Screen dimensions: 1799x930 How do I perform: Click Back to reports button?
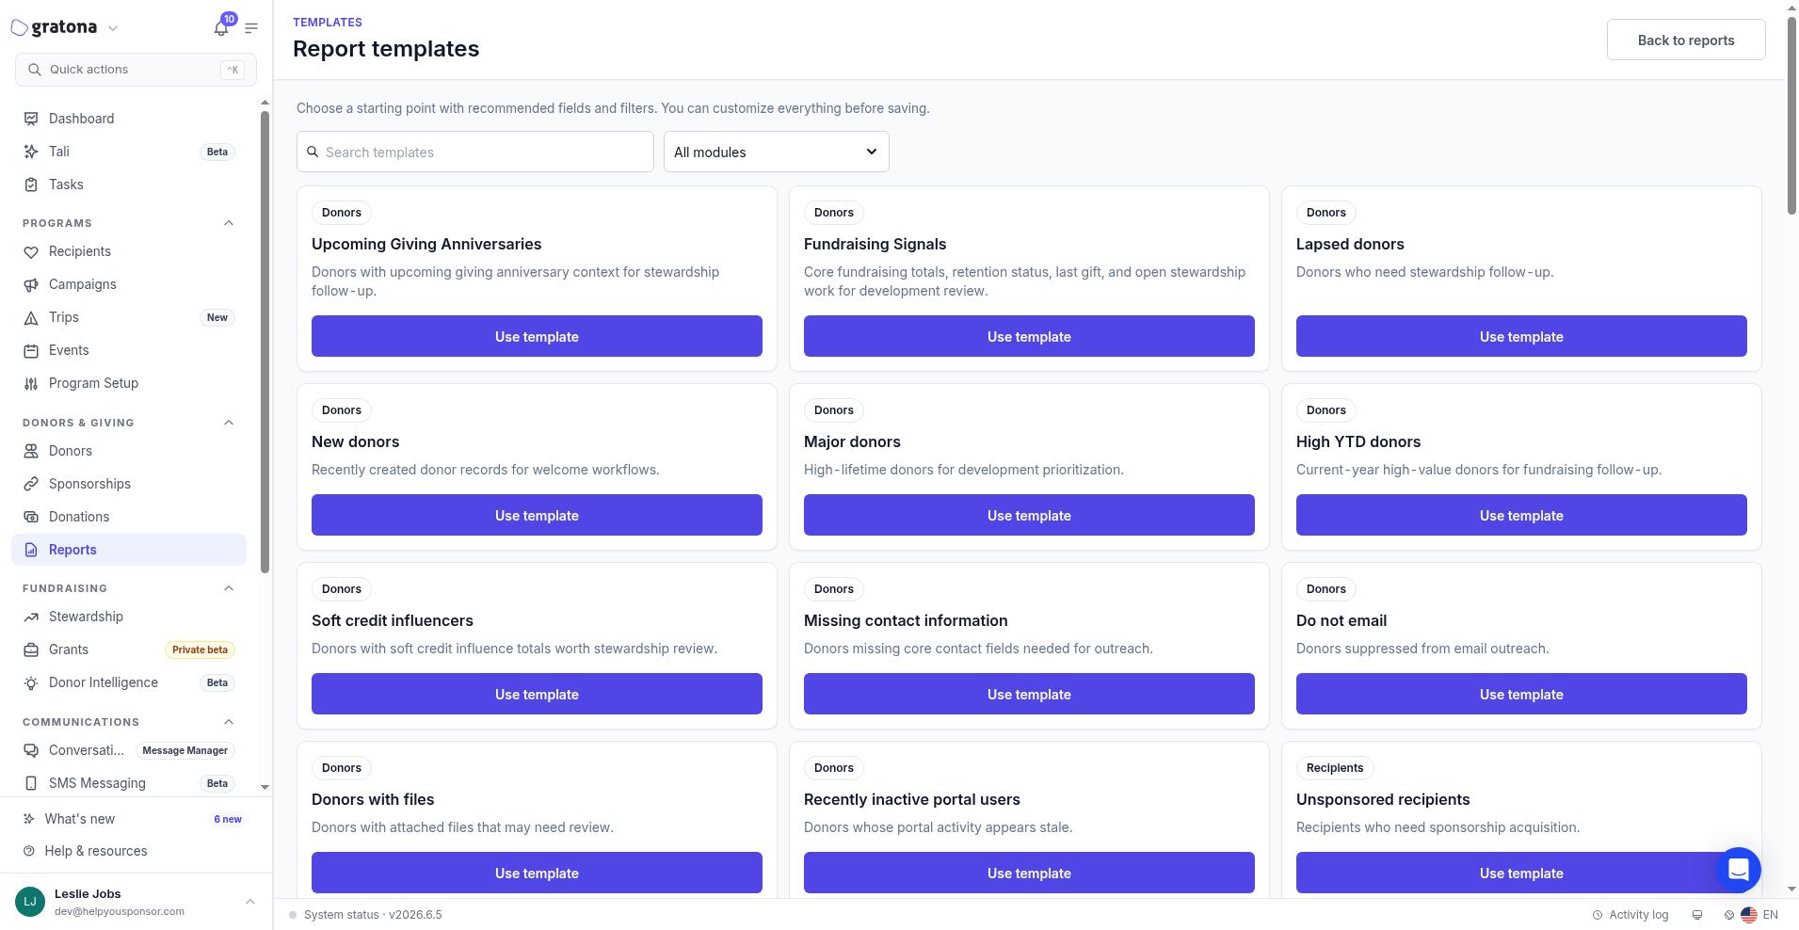pos(1686,40)
